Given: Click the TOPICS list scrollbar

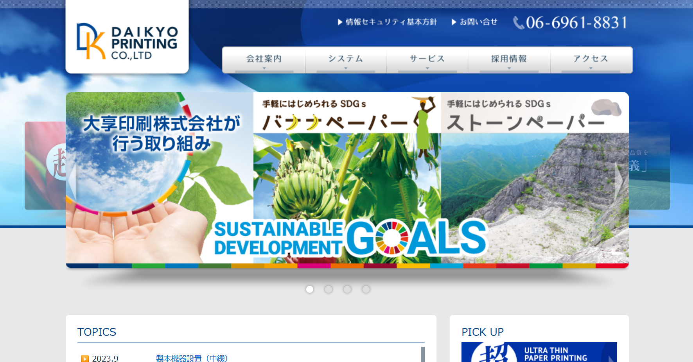Looking at the screenshot, I should (x=423, y=354).
